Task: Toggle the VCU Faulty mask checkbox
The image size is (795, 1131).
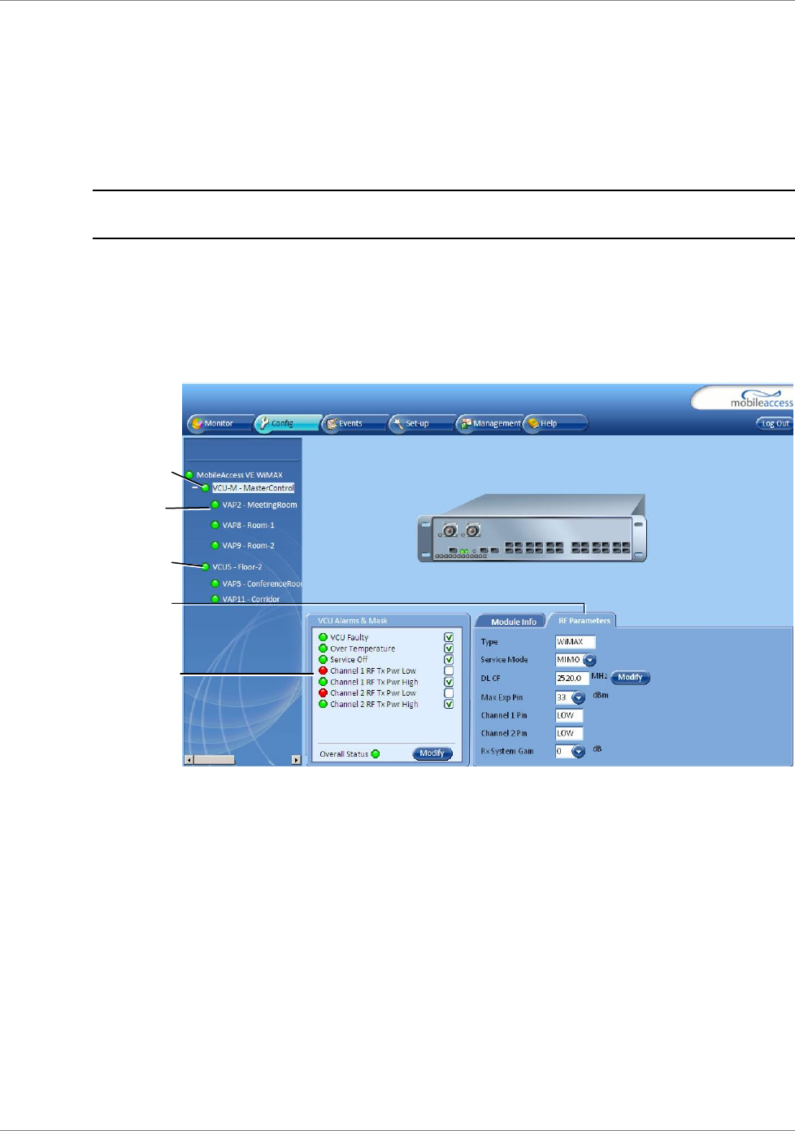Action: click(449, 637)
